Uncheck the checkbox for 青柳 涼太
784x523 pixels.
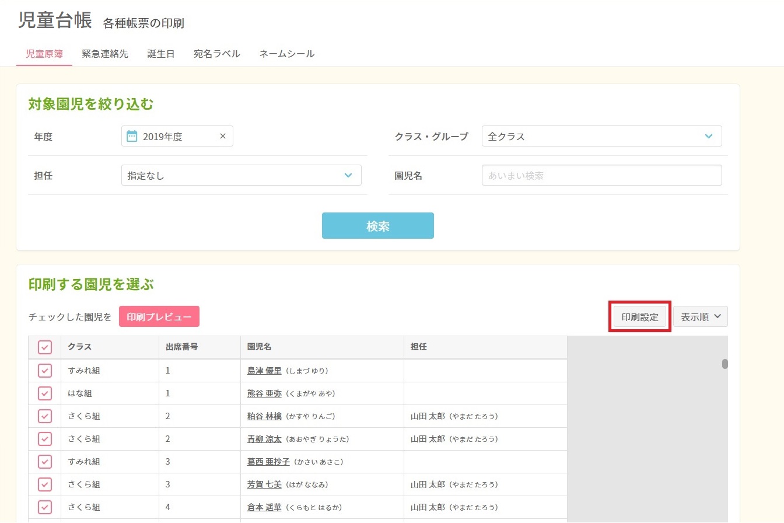(45, 439)
